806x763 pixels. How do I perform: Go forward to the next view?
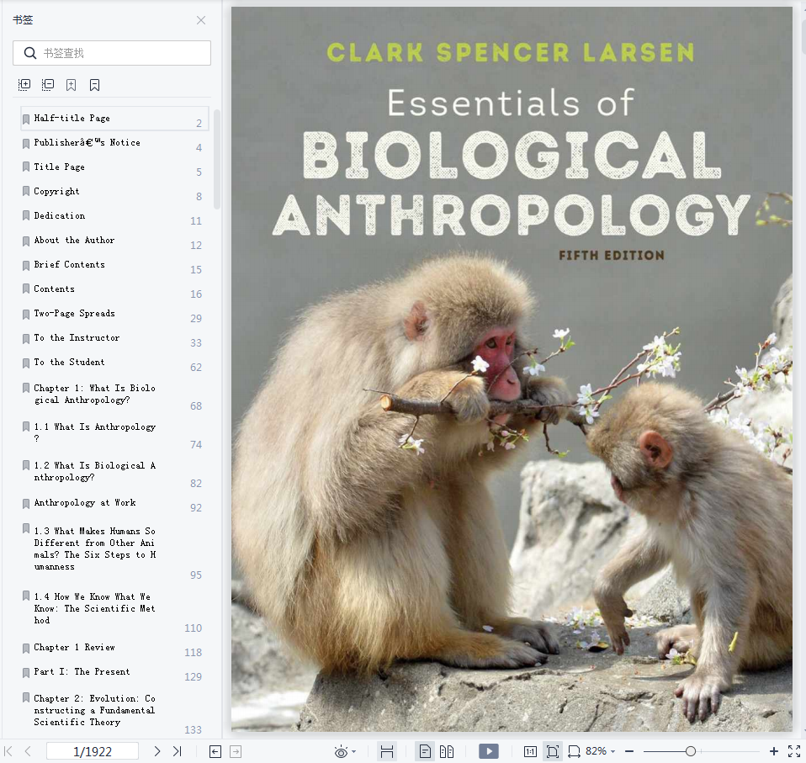point(236,752)
